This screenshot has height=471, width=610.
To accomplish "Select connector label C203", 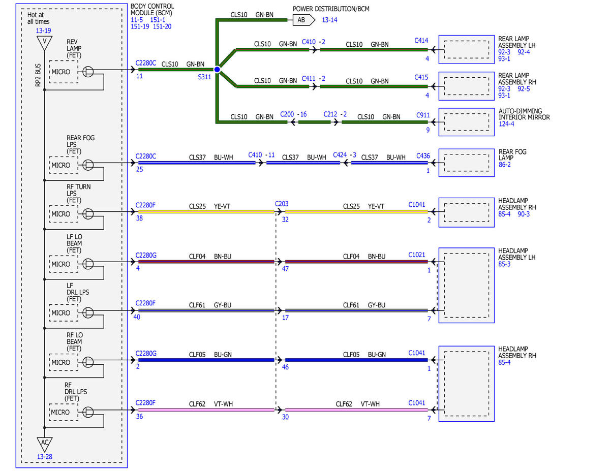I will pos(282,204).
